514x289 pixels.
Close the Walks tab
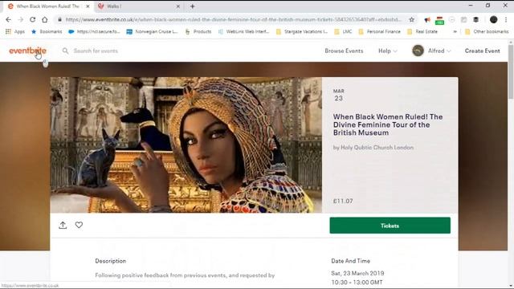pyautogui.click(x=178, y=6)
